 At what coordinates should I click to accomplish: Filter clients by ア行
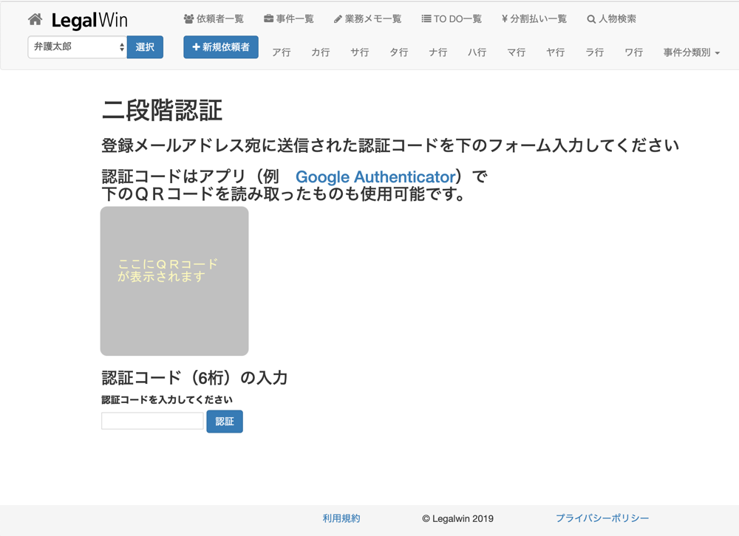282,52
